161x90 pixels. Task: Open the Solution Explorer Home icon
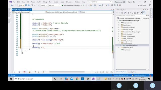click(122, 13)
